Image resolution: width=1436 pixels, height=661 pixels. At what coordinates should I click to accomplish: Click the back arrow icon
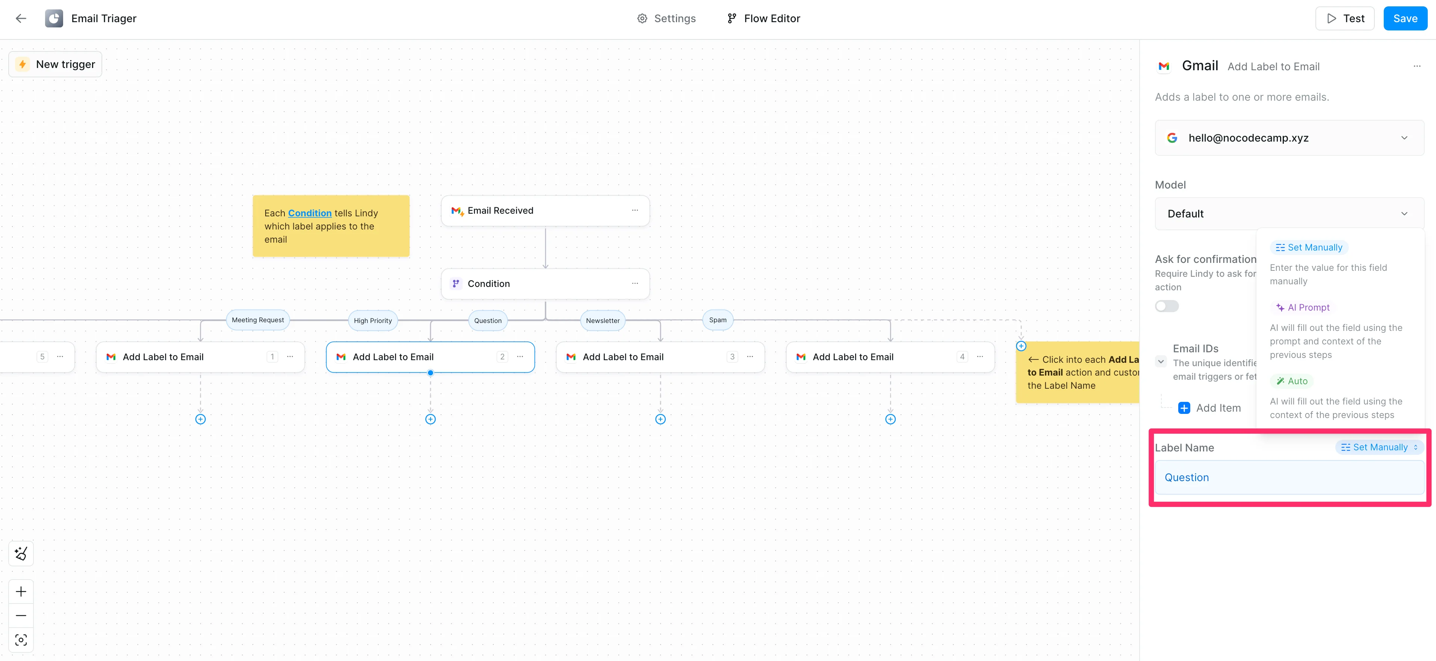[x=21, y=18]
